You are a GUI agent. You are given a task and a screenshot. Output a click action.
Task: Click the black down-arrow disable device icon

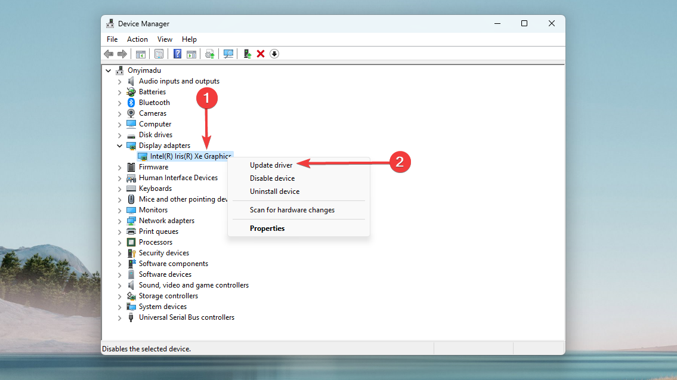[274, 54]
